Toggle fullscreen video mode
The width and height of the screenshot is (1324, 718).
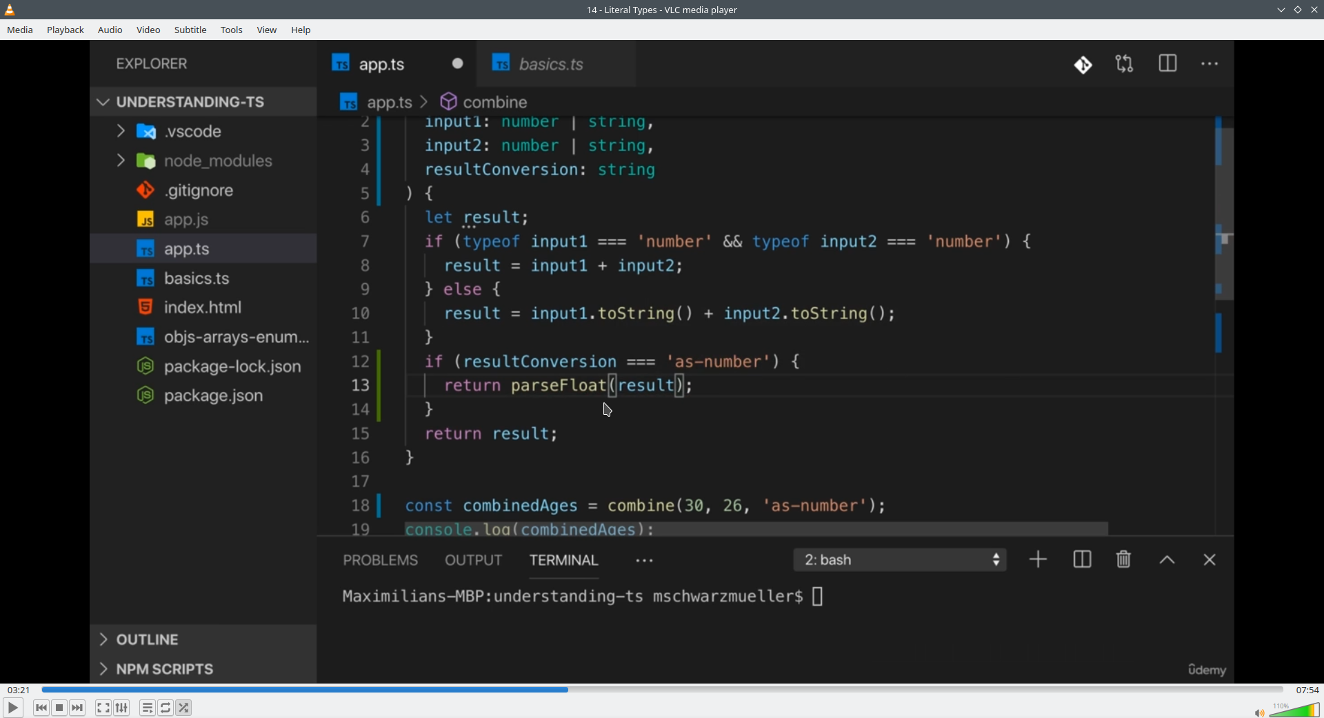pos(103,708)
